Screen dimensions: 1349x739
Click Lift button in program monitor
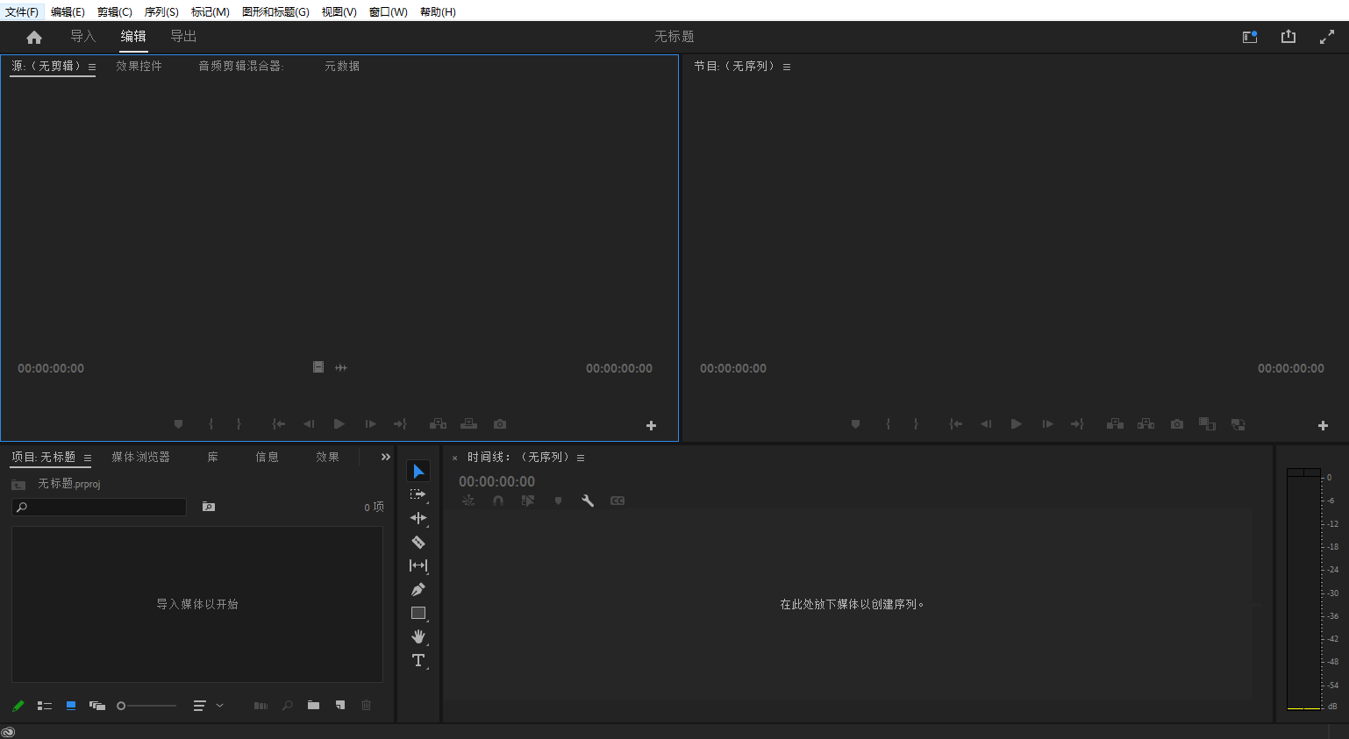pyautogui.click(x=1115, y=424)
